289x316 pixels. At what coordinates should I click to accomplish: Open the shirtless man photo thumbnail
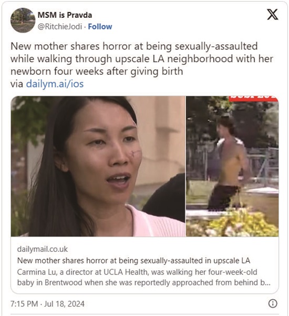pyautogui.click(x=232, y=166)
